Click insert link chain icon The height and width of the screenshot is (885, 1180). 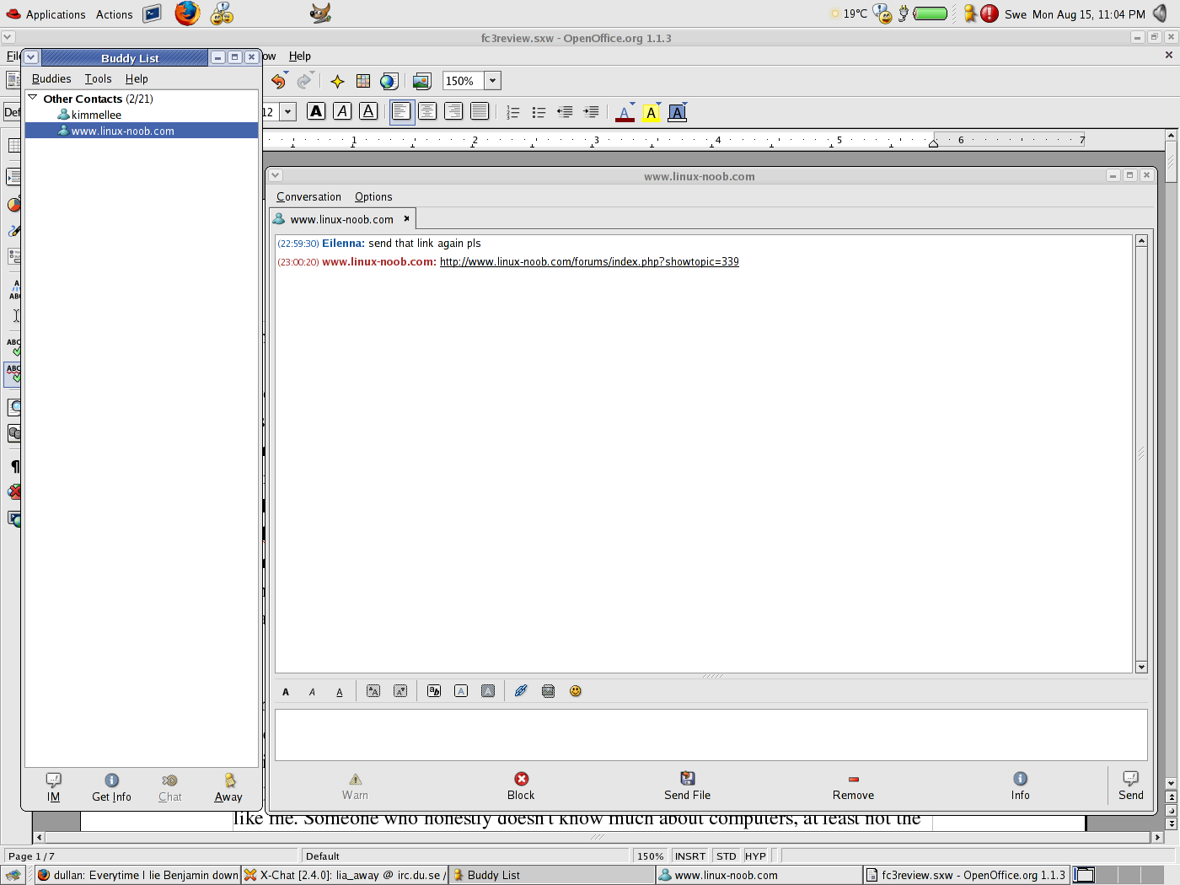tap(521, 691)
